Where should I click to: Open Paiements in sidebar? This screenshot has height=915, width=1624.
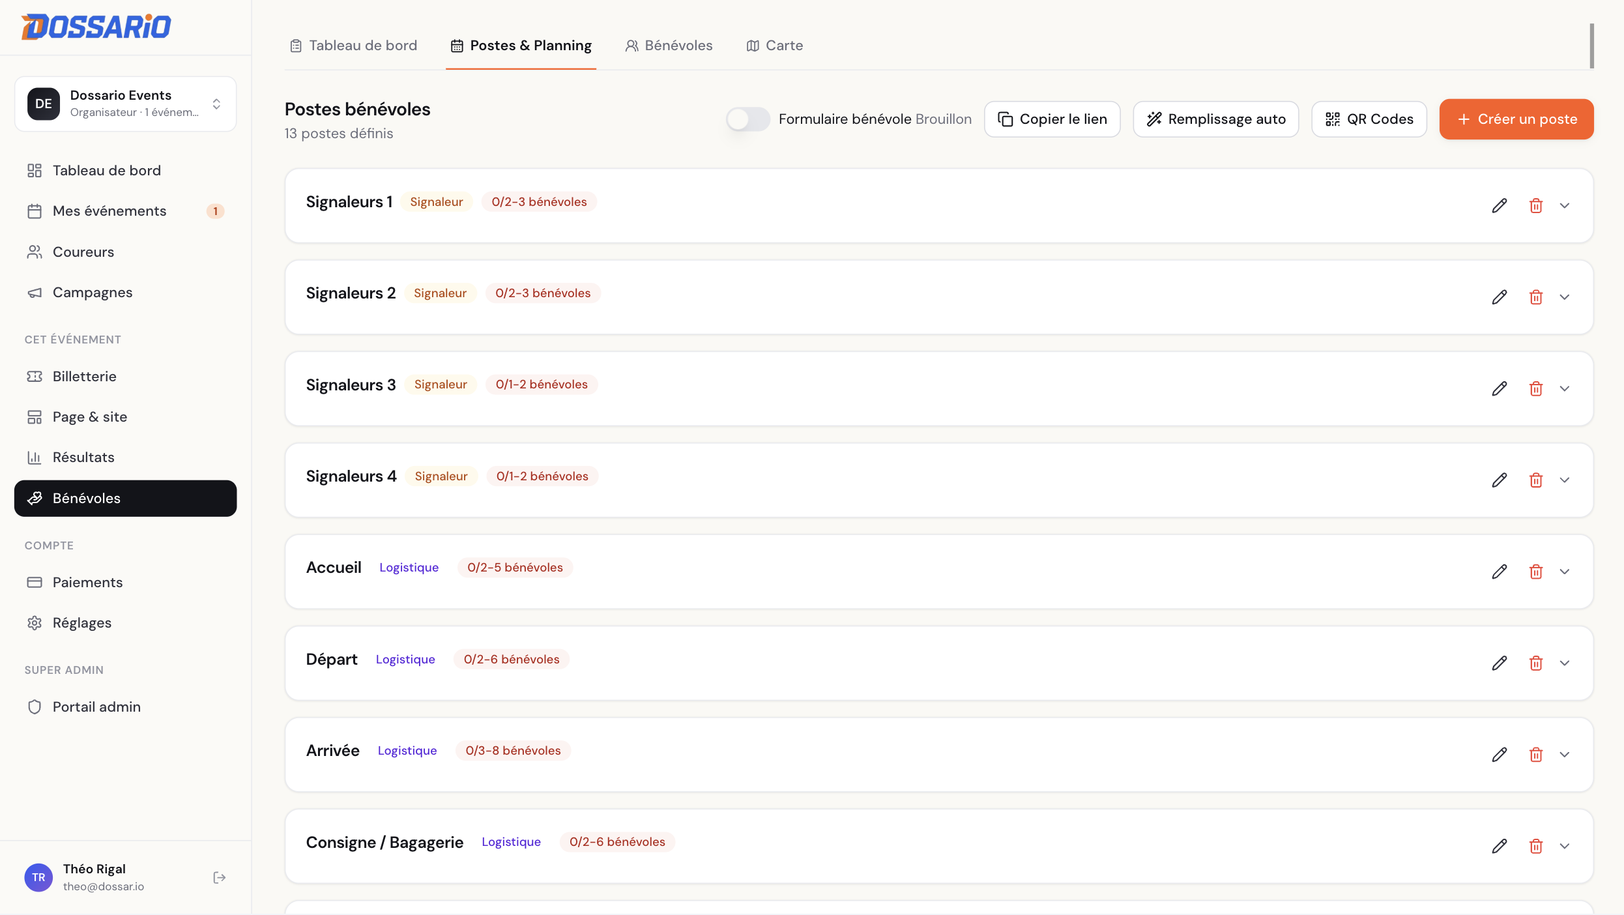click(125, 583)
